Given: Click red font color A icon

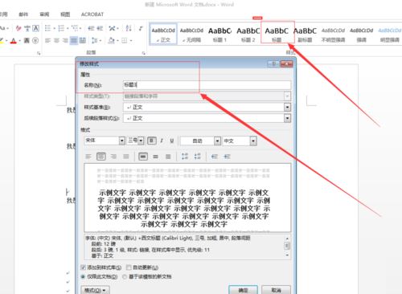Looking at the screenshot, I should (14, 41).
